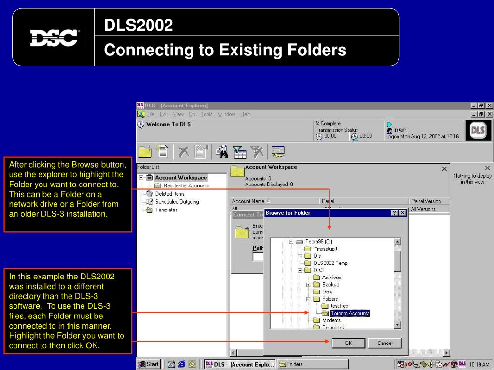Expand the Backup folder node

coord(308,285)
